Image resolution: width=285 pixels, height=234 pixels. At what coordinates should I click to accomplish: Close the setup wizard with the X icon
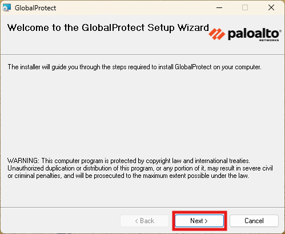(x=271, y=7)
